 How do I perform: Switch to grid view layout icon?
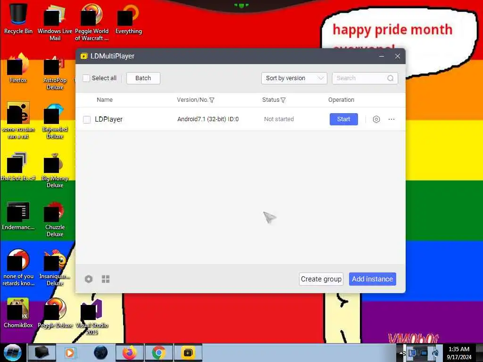[106, 279]
